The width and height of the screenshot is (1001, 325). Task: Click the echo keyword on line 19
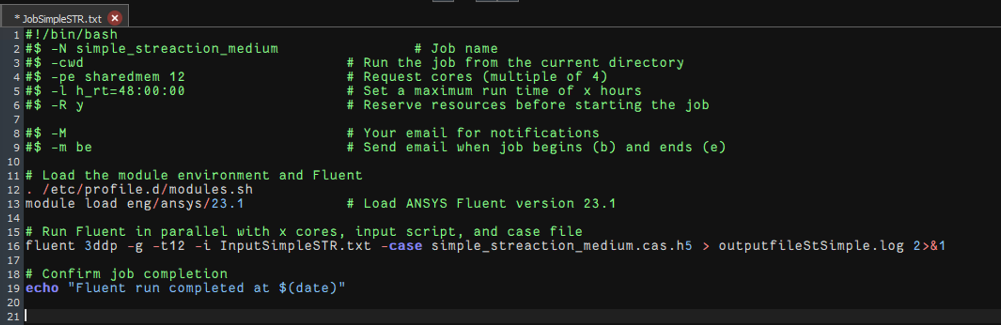(x=42, y=288)
